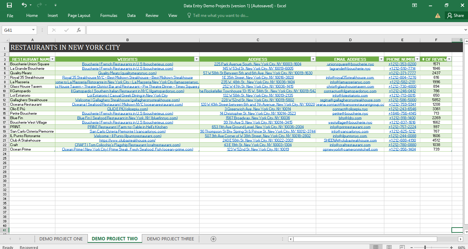Switch to Normal view icon
Viewport: 468px width, 249px height.
376,247
